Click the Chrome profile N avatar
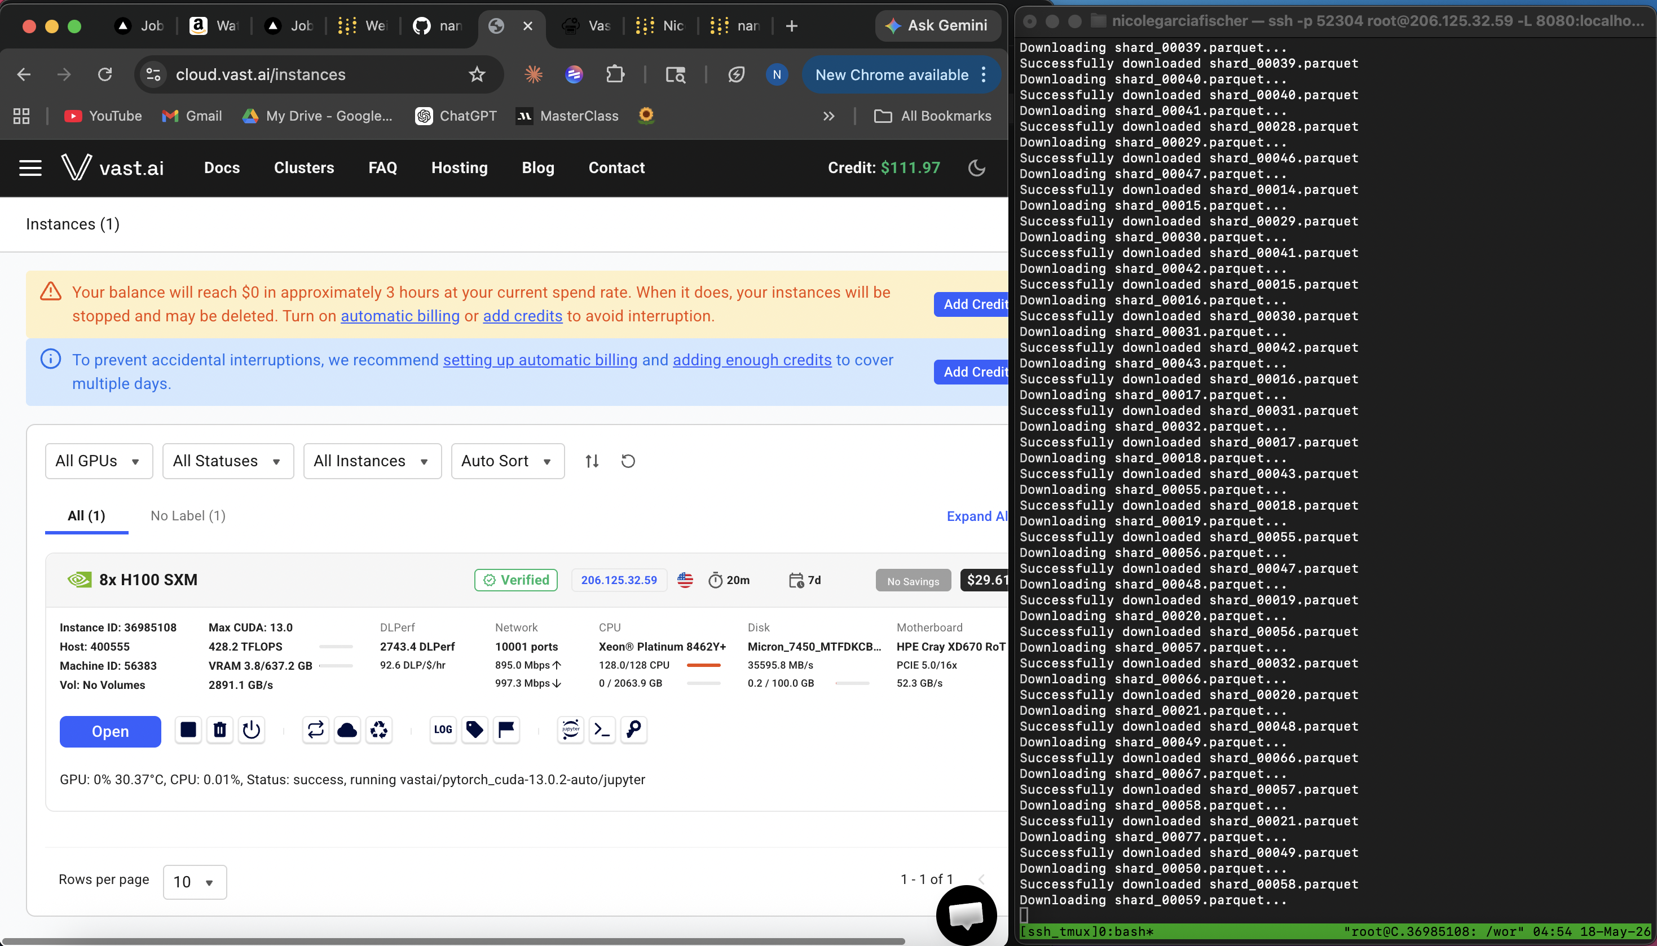Image resolution: width=1657 pixels, height=946 pixels. coord(777,75)
